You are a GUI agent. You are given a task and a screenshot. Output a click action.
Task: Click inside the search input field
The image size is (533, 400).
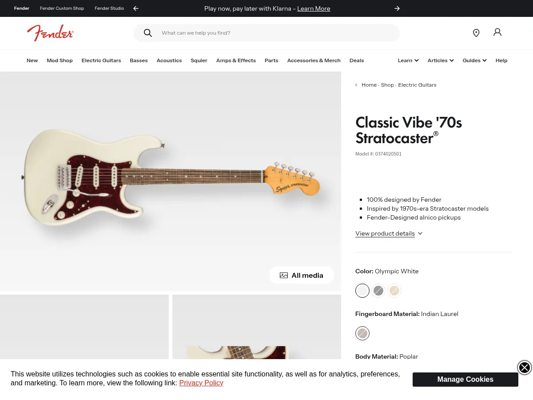click(x=266, y=33)
